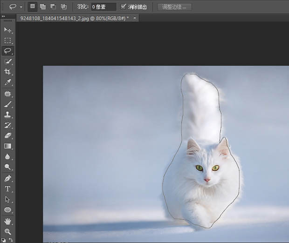Click the Refine Edge (调整边缘) button
Screen dimensions: 289x243
click(x=174, y=7)
